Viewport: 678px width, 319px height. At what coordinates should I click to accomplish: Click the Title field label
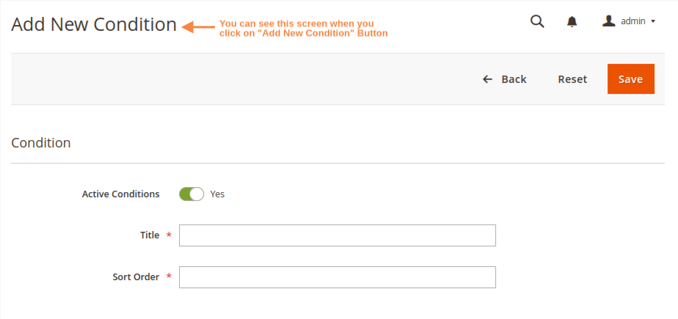pos(150,235)
